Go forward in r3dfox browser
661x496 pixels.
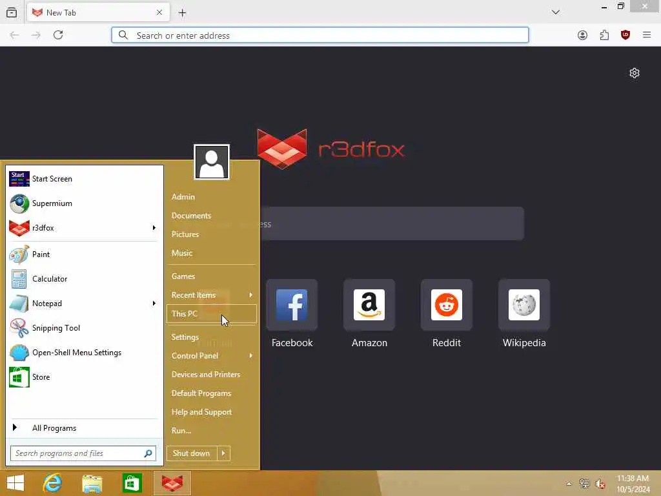[x=36, y=35]
